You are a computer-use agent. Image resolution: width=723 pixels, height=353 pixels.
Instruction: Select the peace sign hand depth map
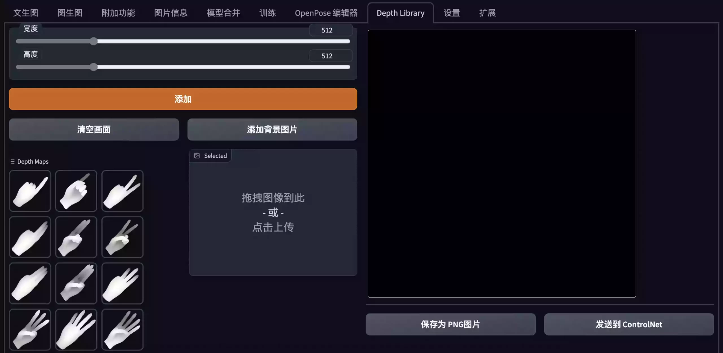pos(122,191)
